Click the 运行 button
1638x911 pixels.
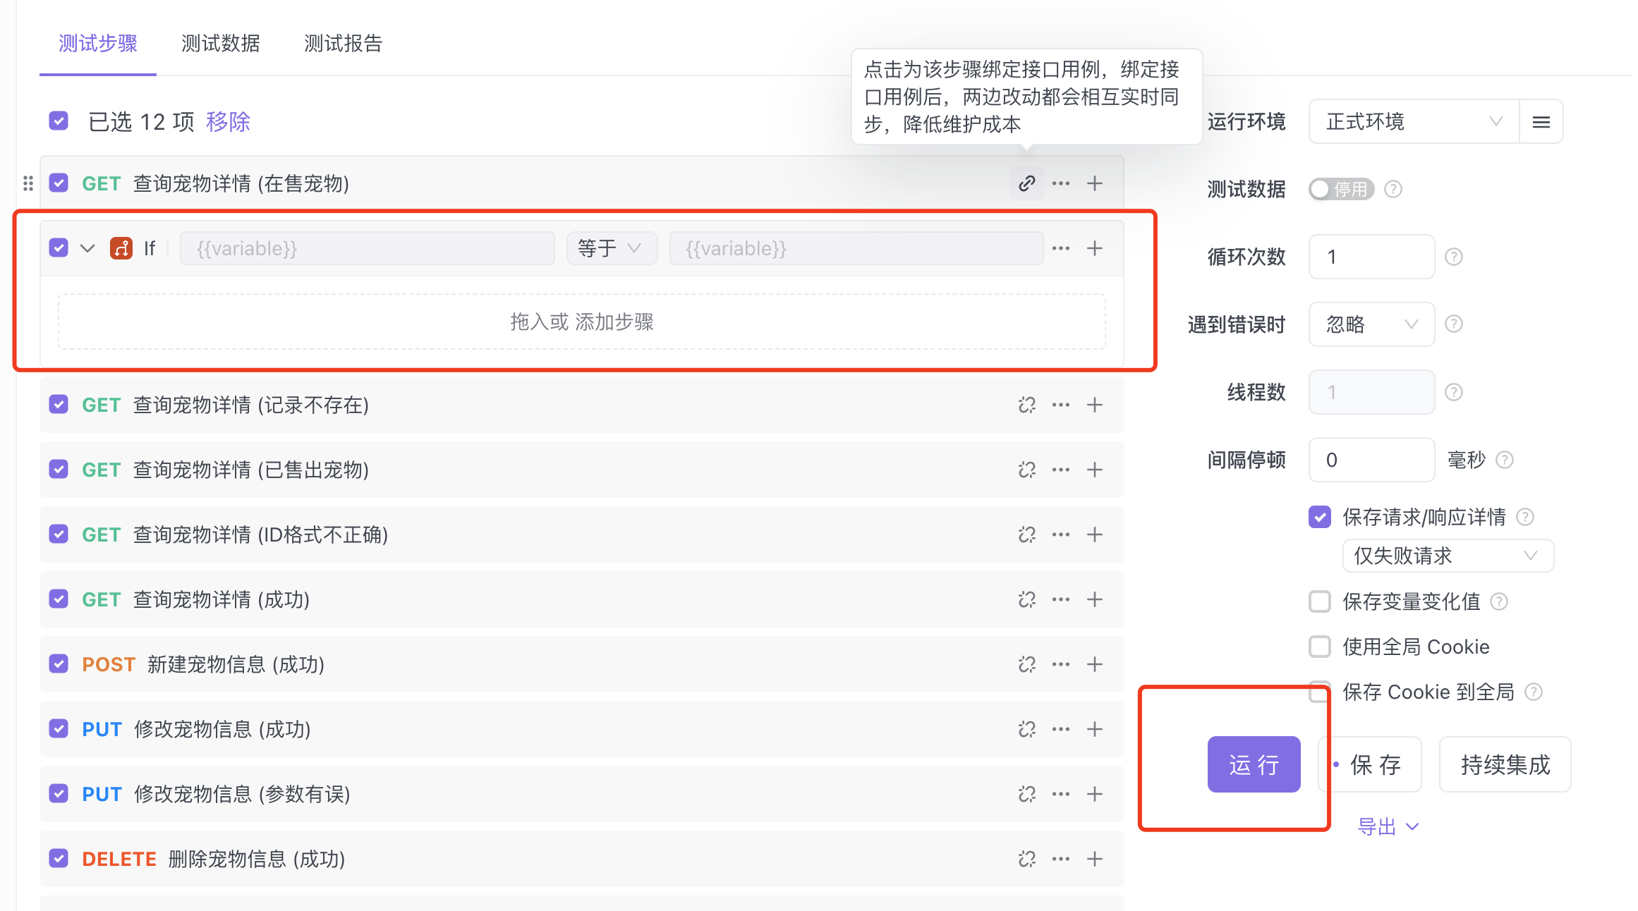tap(1254, 764)
